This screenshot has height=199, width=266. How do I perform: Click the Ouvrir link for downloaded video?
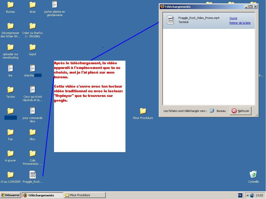coord(233,18)
